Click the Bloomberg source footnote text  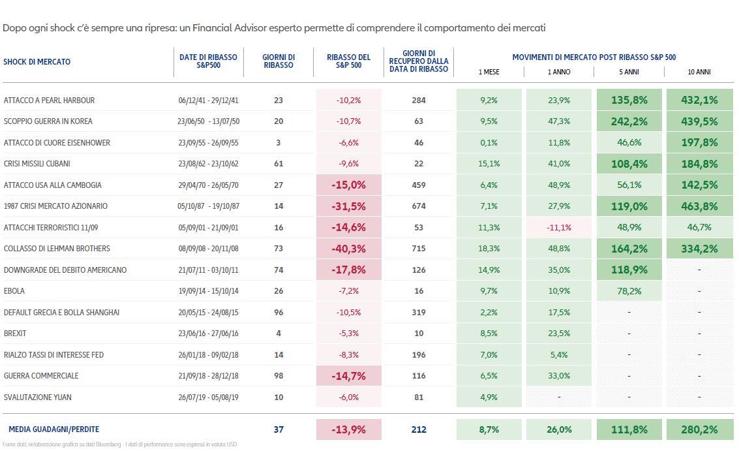(119, 445)
